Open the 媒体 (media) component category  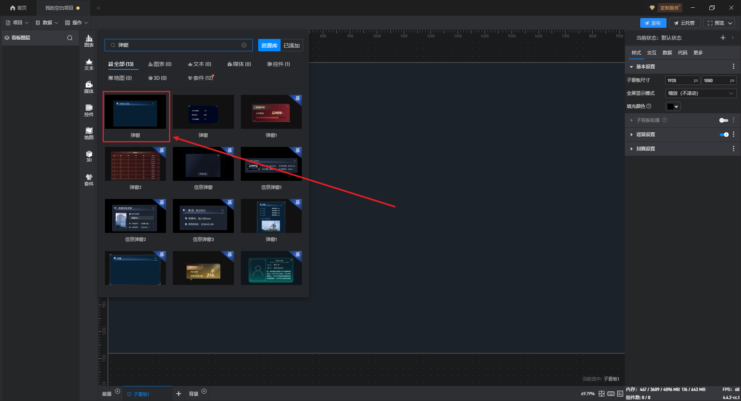point(89,87)
